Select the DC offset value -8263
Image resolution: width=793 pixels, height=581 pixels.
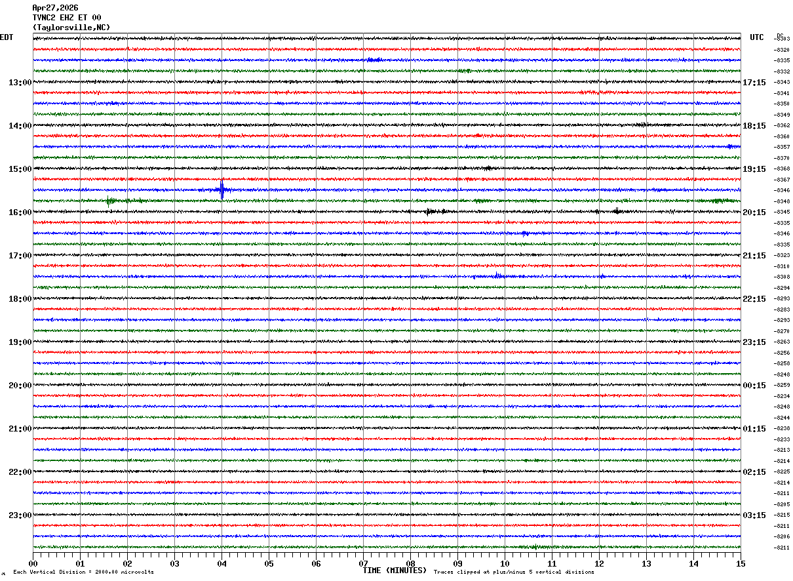[x=783, y=342]
